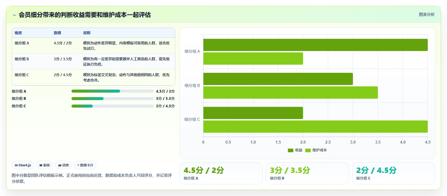Click the 细分组 A 收益 bar in chart
This screenshot has width=447, height=196.
click(316, 45)
